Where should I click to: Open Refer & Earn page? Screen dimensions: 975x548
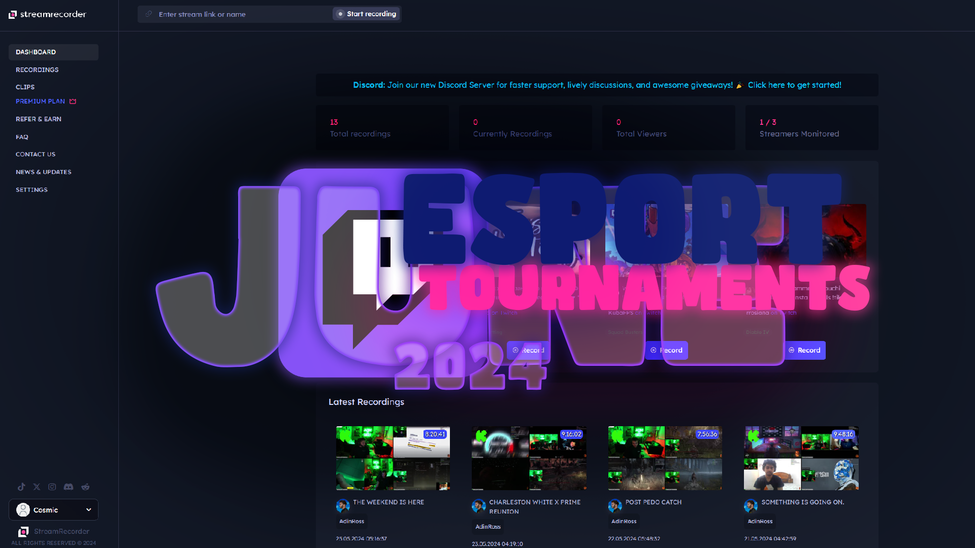(x=39, y=119)
